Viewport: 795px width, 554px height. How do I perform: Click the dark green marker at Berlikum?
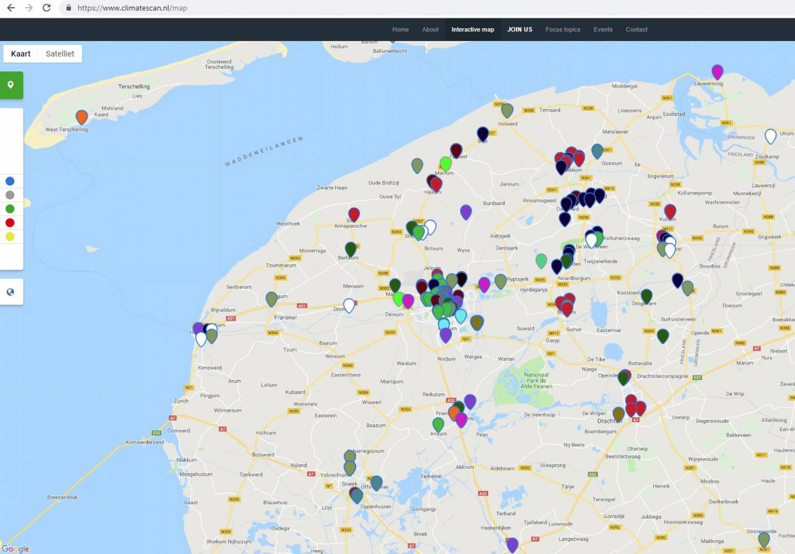(x=351, y=249)
